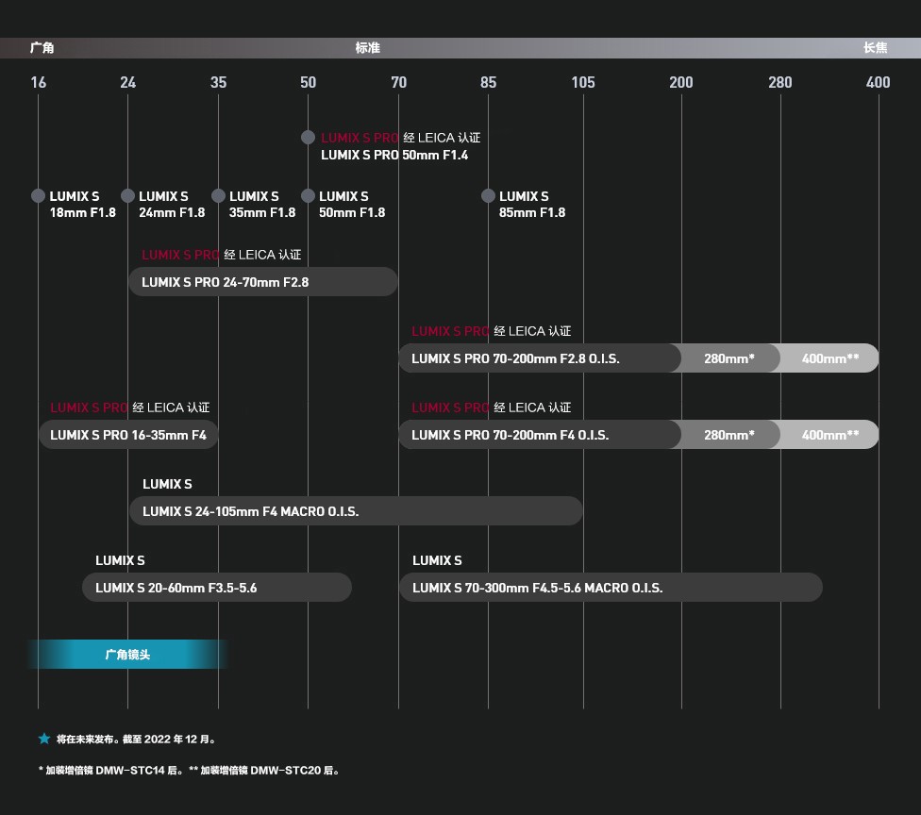
Task: Select the "经 LEICA 认证" label above 70-200mm F4 bar
Action: click(533, 407)
